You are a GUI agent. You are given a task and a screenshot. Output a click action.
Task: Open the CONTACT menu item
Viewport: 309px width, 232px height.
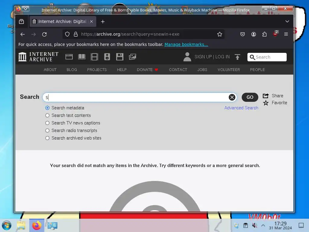(178, 70)
